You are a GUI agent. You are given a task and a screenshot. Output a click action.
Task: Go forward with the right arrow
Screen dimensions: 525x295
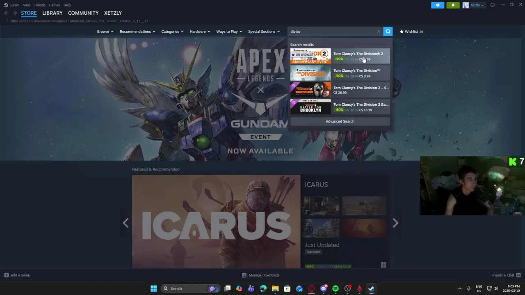click(15, 13)
